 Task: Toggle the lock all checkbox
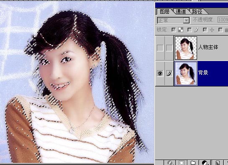pos(220,30)
